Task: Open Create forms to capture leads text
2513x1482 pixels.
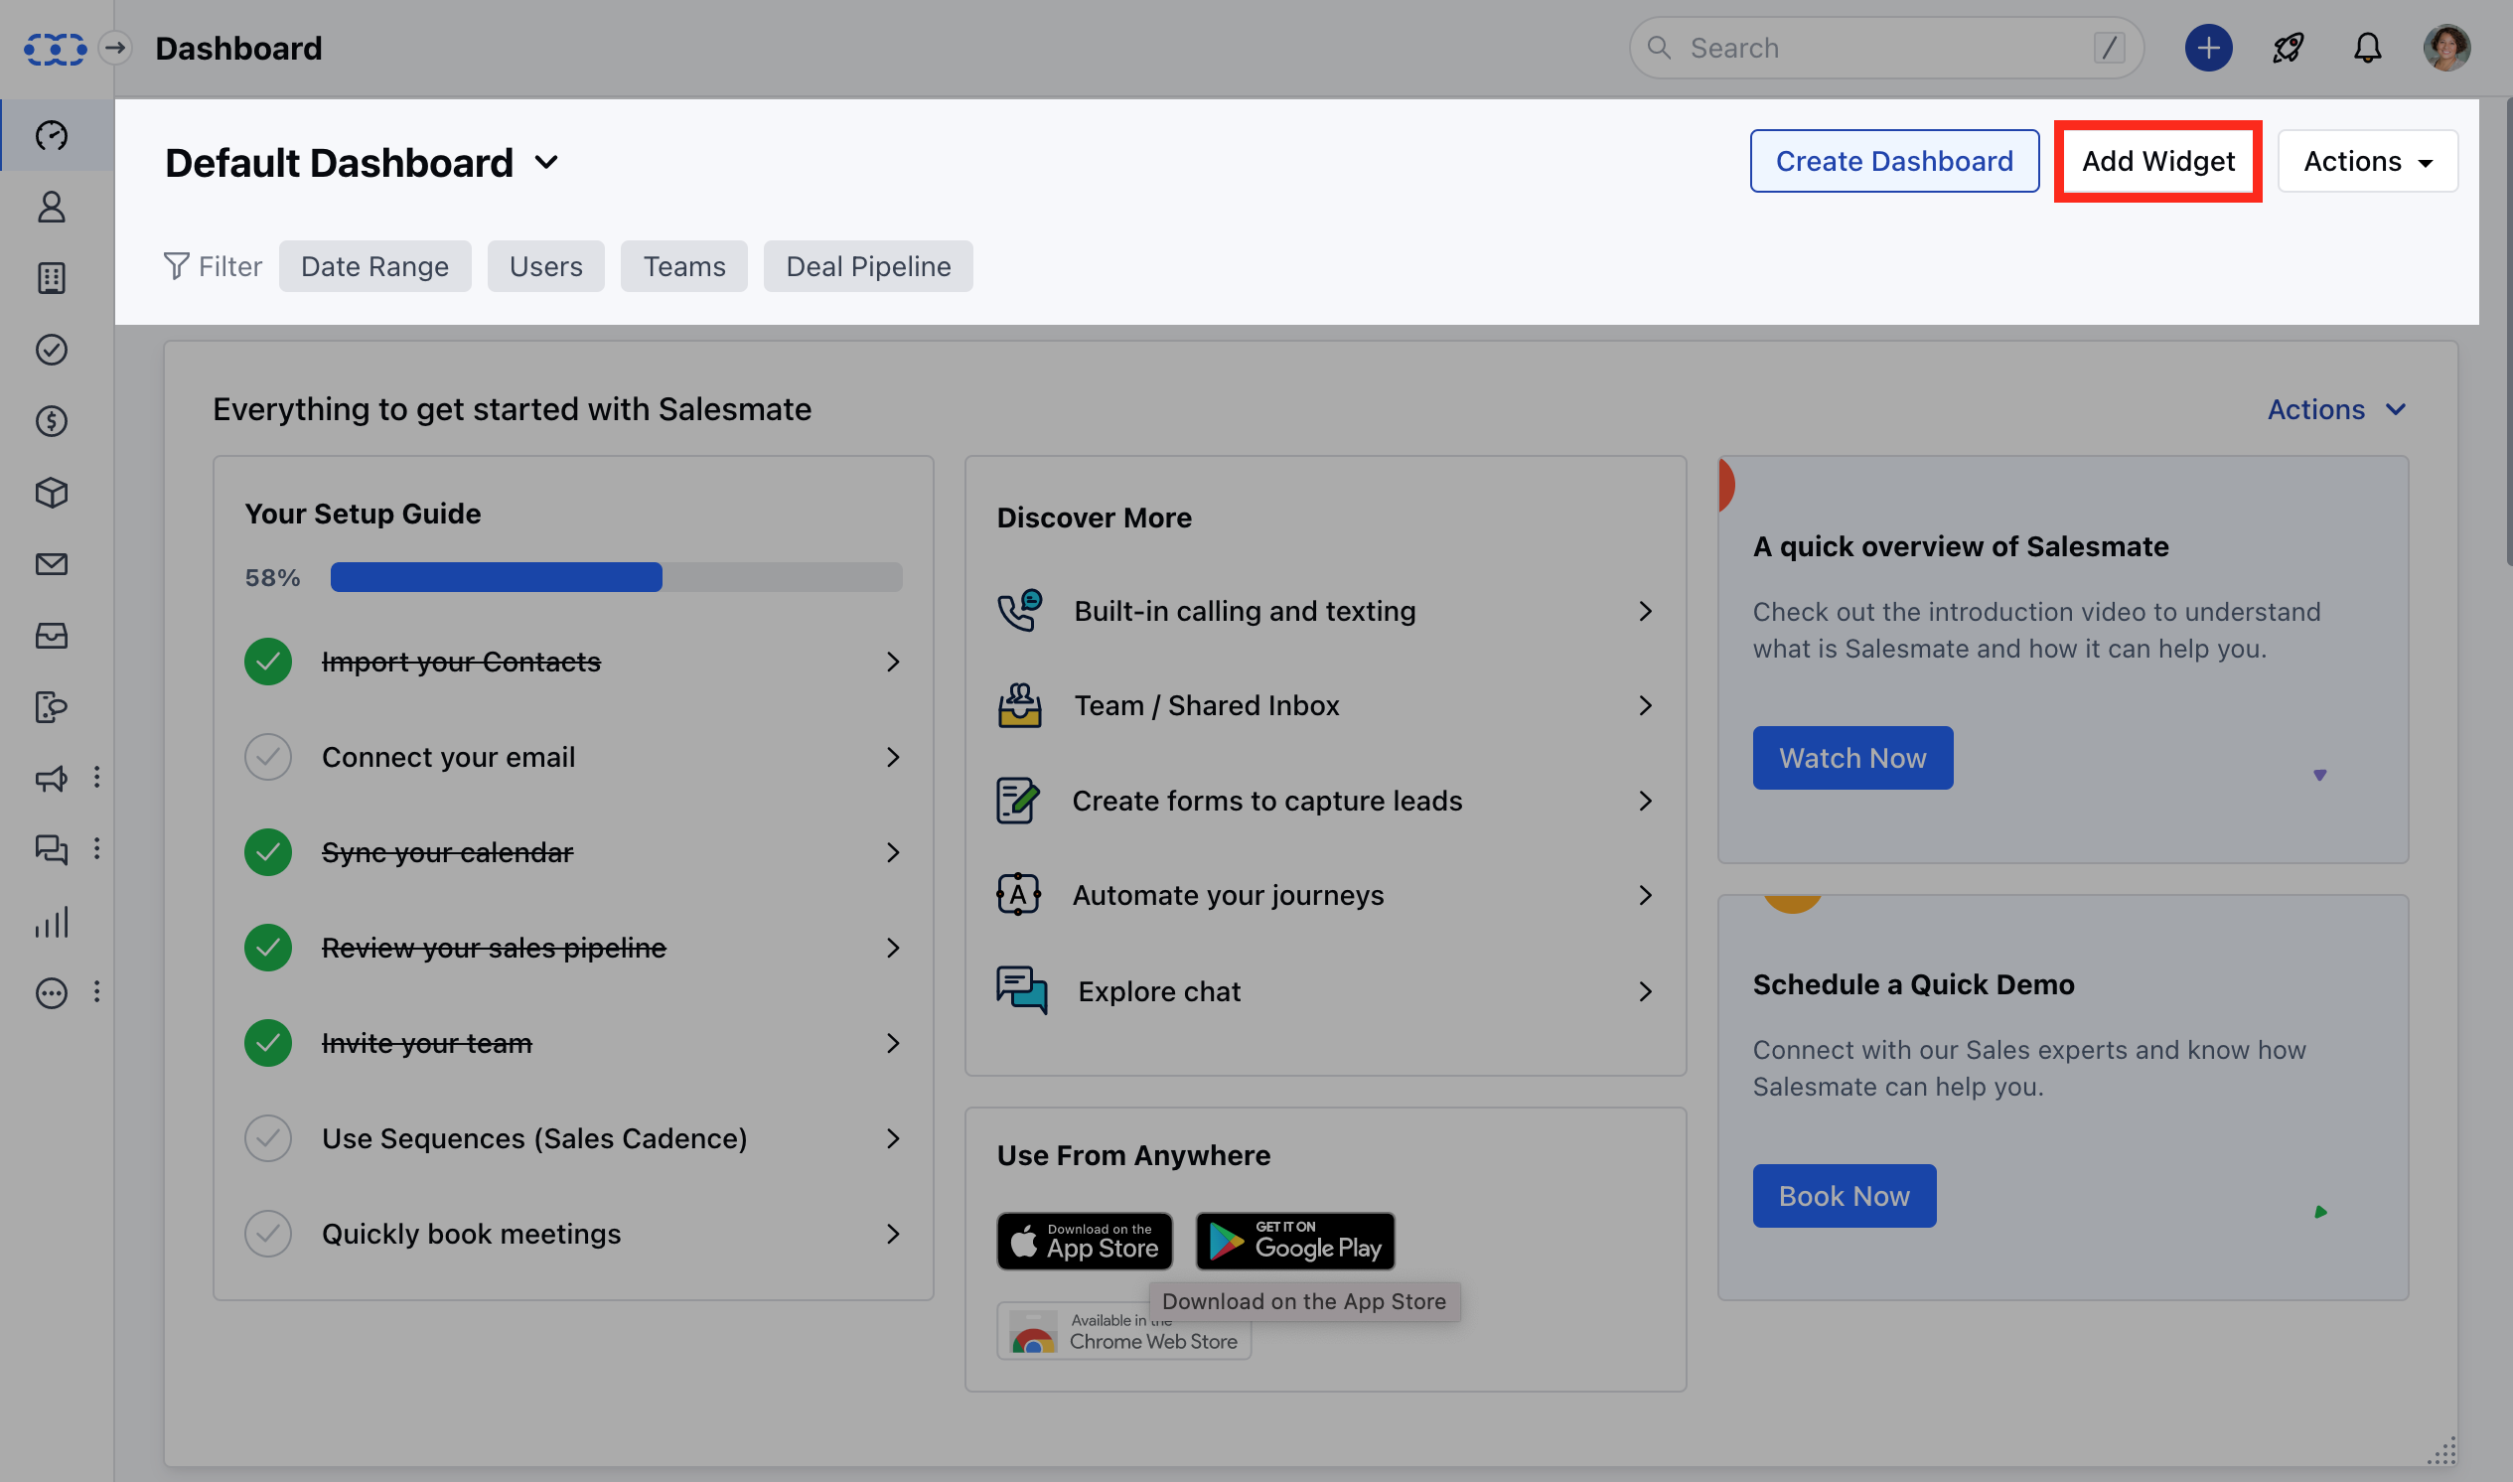Action: [1267, 800]
